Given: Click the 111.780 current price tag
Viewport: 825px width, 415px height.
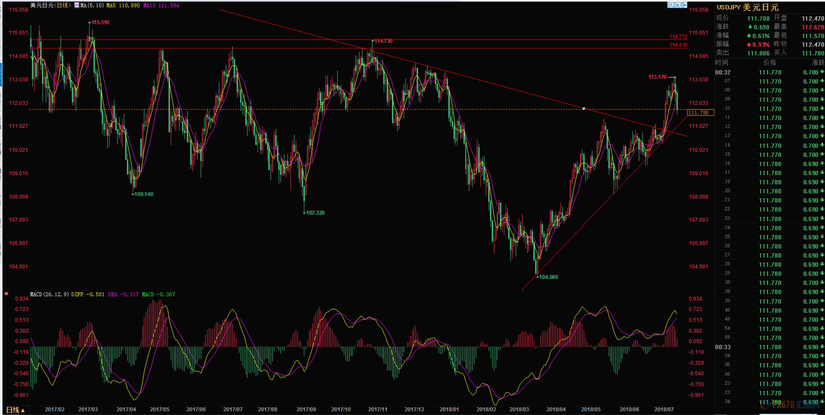Looking at the screenshot, I should 700,112.
